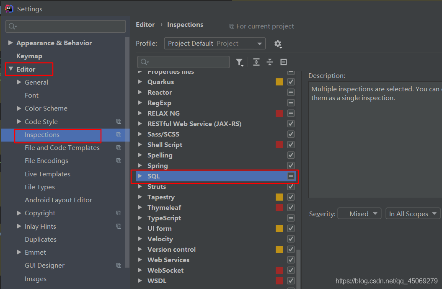Click the project-level icon beside Code Style

pos(119,121)
